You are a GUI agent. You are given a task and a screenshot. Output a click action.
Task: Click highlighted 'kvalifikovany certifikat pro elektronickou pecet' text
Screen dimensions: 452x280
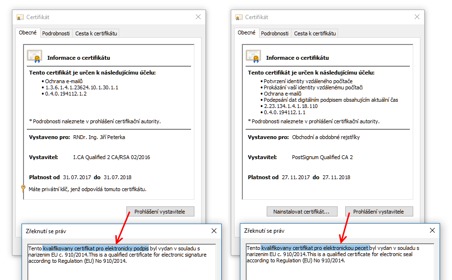(x=315, y=248)
